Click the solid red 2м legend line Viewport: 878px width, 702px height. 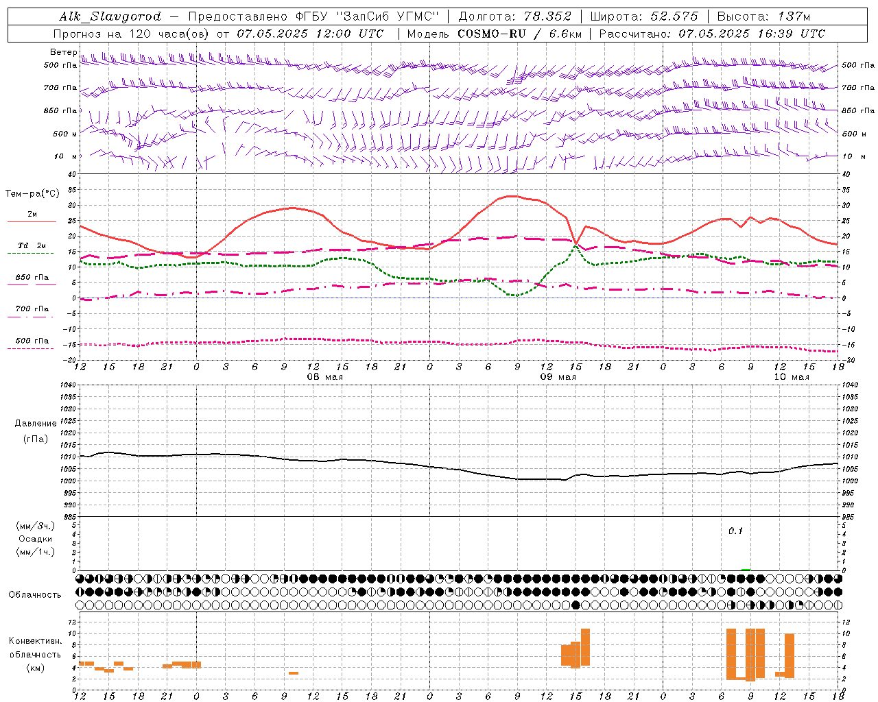pos(32,222)
